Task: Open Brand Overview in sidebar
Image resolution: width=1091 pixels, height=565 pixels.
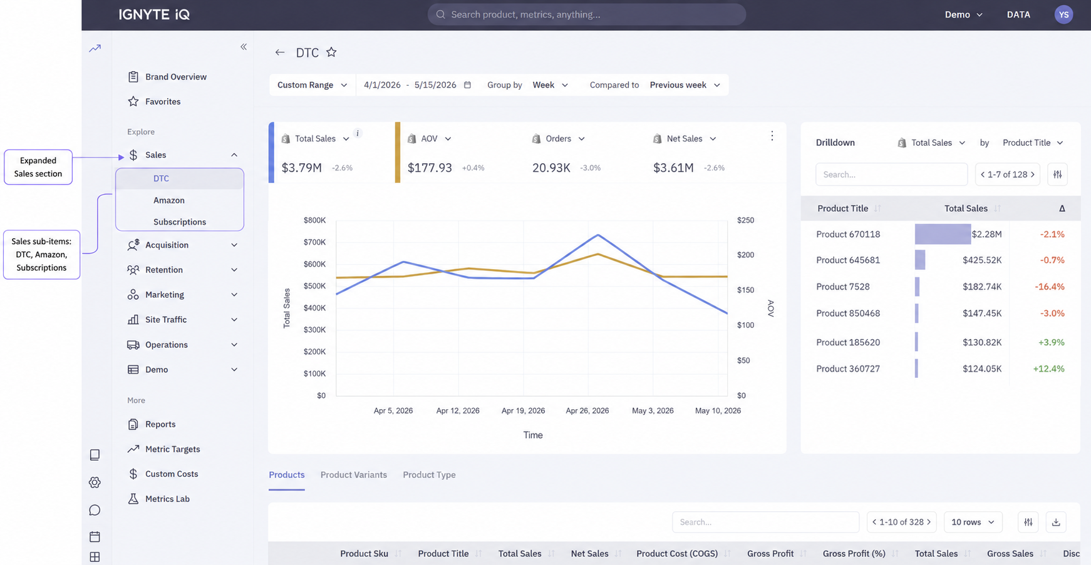Action: click(x=167, y=77)
